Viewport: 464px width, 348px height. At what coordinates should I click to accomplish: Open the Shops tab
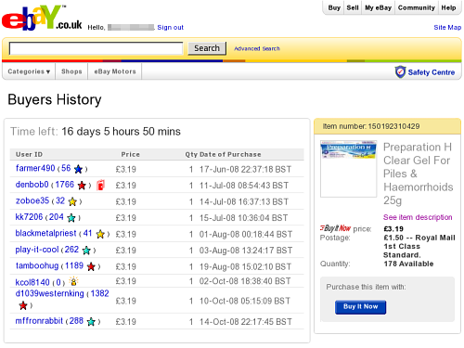point(71,71)
